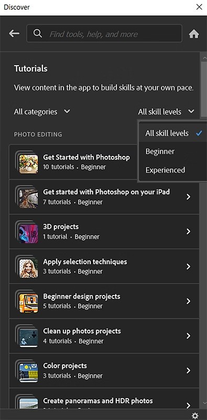This screenshot has height=420, width=207.
Task: Collapse the All skill levels dropdown
Action: click(x=166, y=112)
